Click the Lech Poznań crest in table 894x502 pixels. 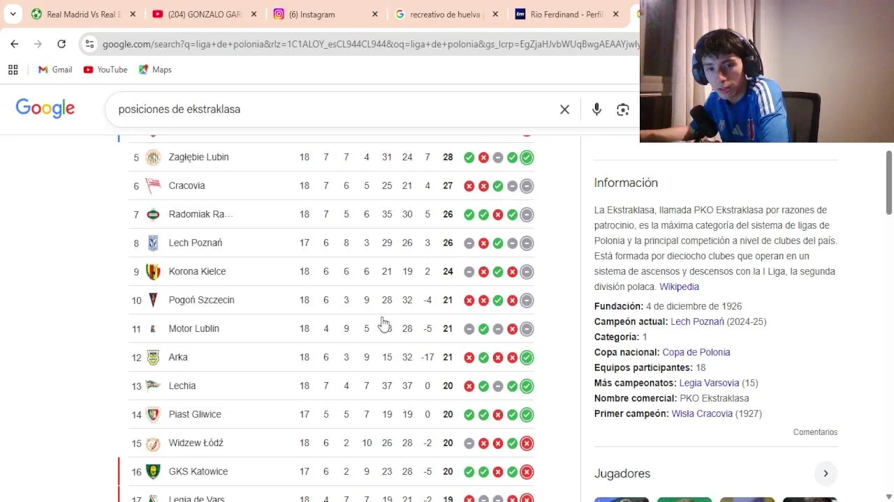(x=153, y=243)
